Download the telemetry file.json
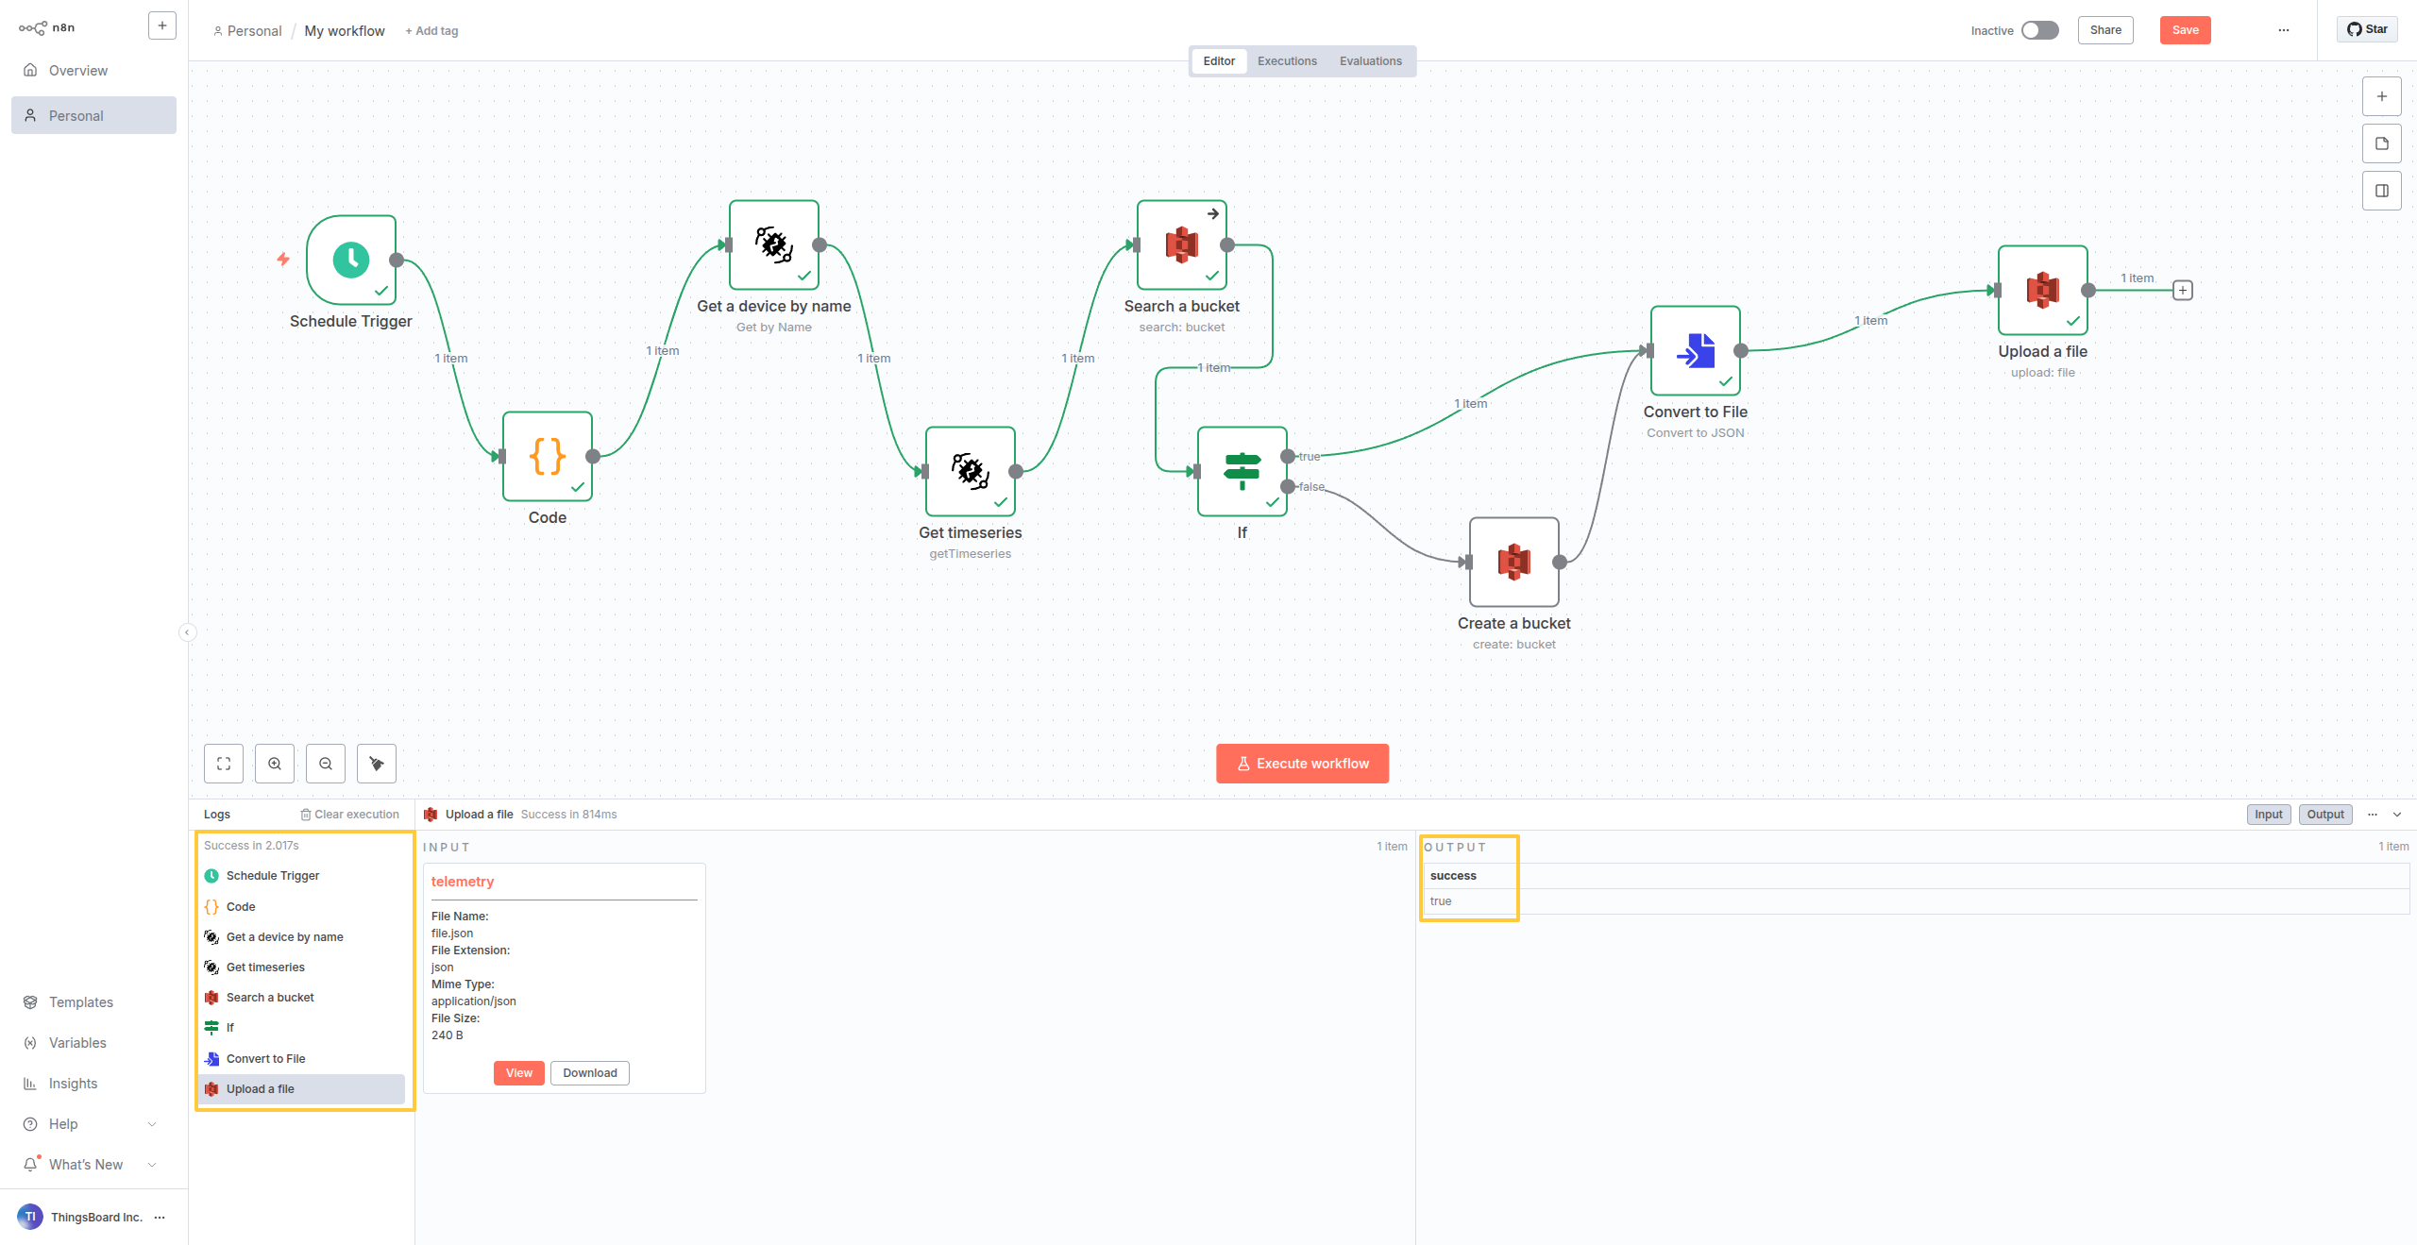 click(589, 1073)
